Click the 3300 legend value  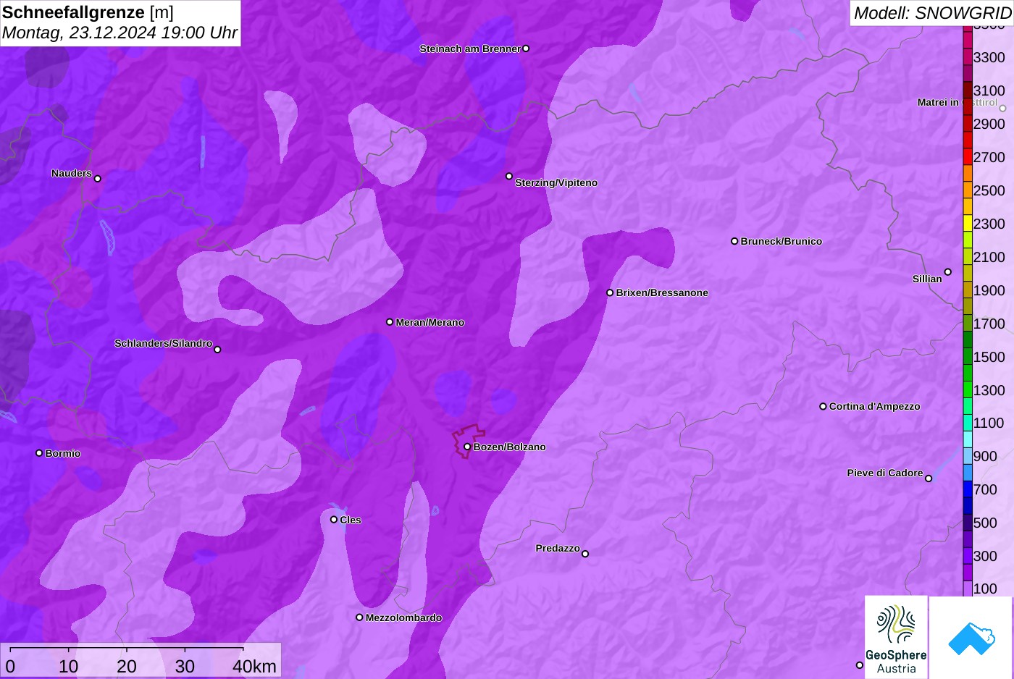pyautogui.click(x=989, y=57)
